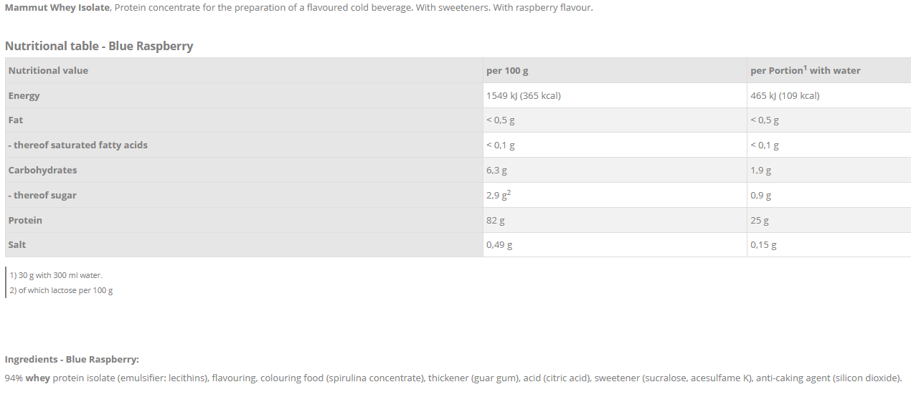
Task: Click the "Salt" row label
Action: [x=17, y=244]
